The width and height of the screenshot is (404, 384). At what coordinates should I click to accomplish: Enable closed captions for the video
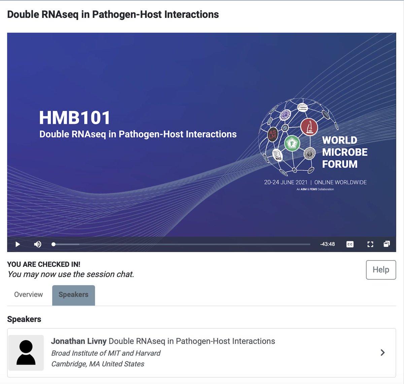[x=349, y=244]
